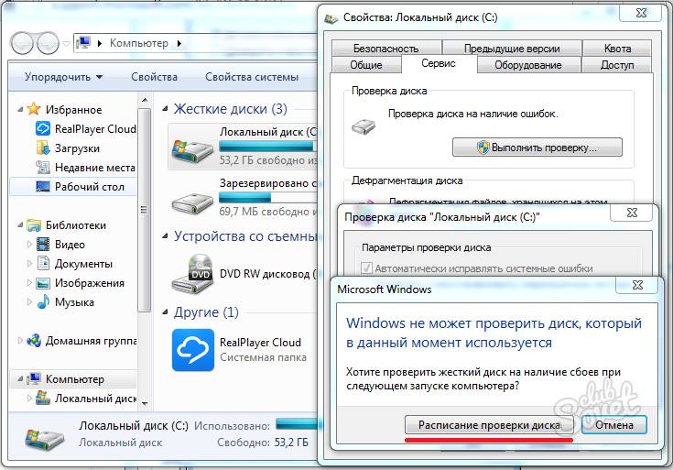
Task: Click the Недавние места icon
Action: pyautogui.click(x=42, y=167)
